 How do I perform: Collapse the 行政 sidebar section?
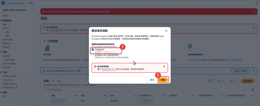tap(1, 72)
